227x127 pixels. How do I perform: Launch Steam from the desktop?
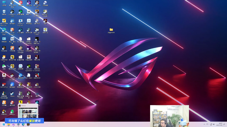pyautogui.click(x=12, y=94)
